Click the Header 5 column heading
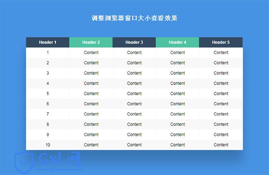Image resolution: width=269 pixels, height=175 pixels. pos(221,42)
